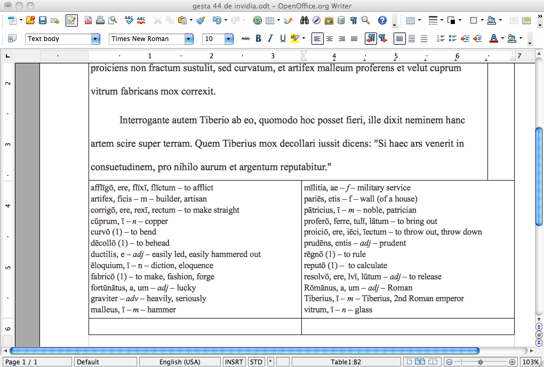This screenshot has height=367, width=544.
Task: Click the Print file directly icon
Action: tap(100, 21)
